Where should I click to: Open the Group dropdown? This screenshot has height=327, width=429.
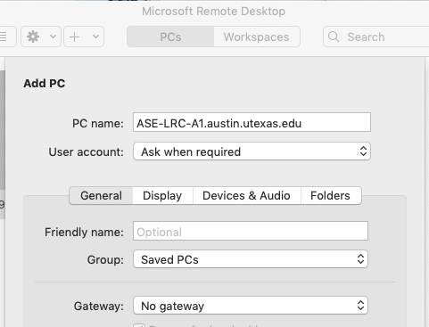click(251, 259)
